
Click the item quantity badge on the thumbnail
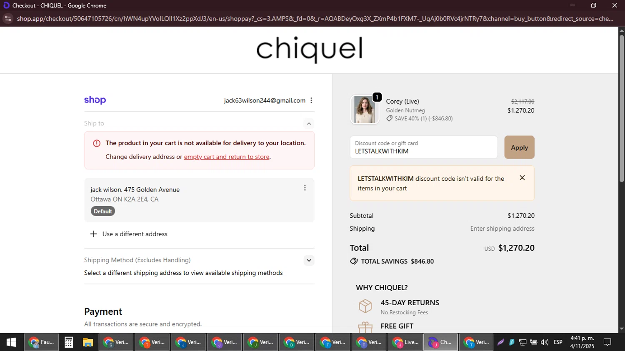[x=377, y=97]
